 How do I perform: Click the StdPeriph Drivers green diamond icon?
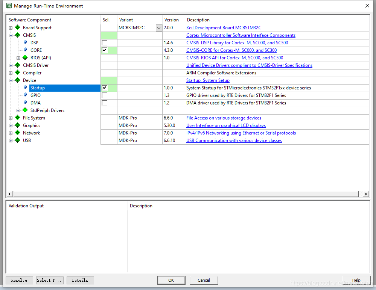[25, 110]
